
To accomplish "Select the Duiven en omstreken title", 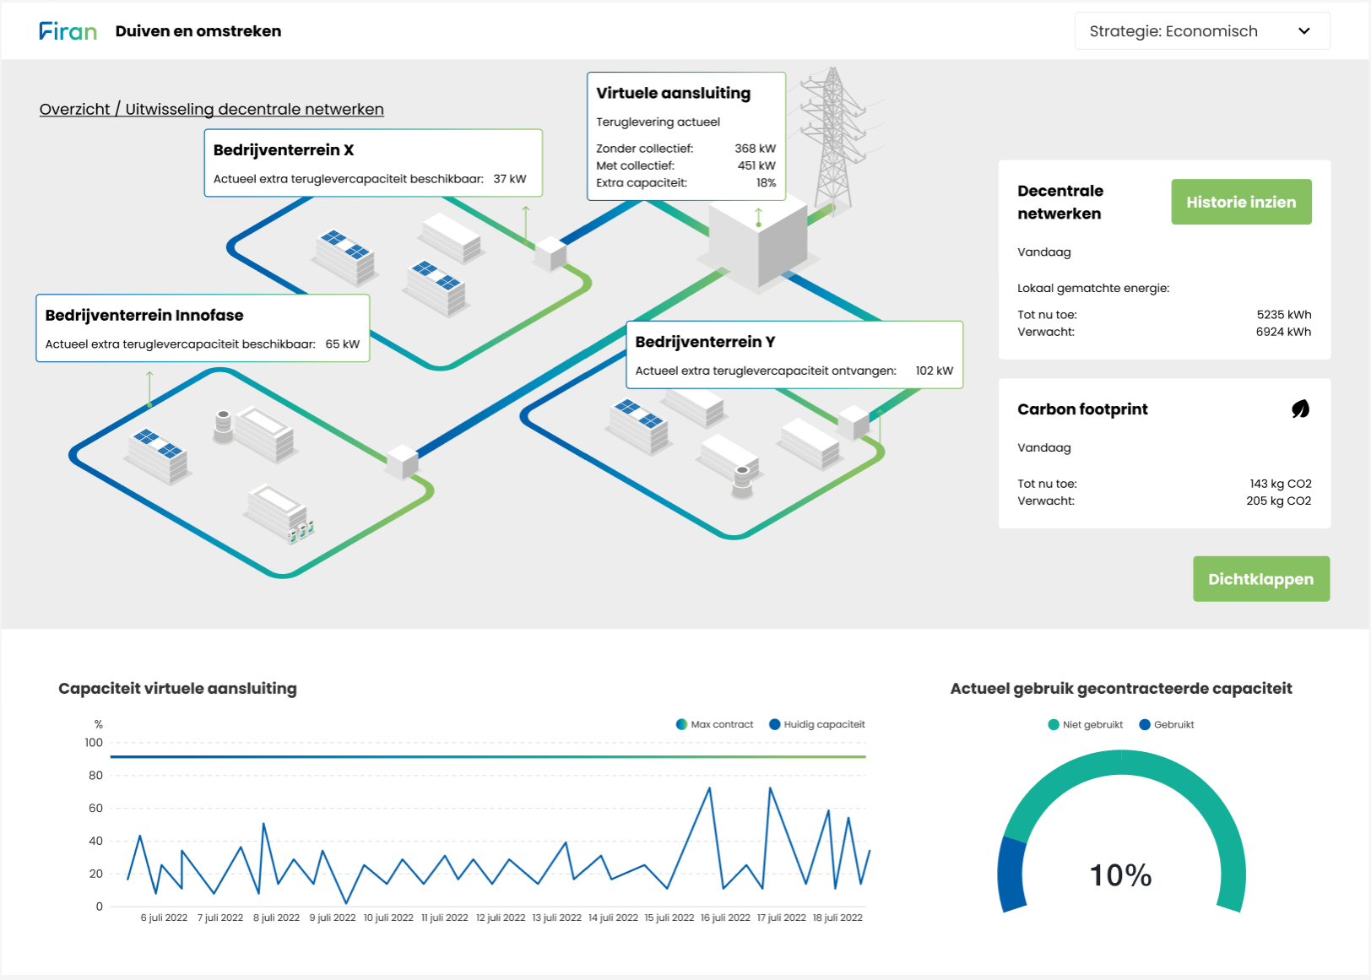I will point(198,30).
